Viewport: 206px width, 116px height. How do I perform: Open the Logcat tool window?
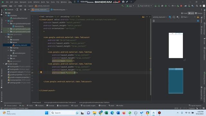coord(74,105)
